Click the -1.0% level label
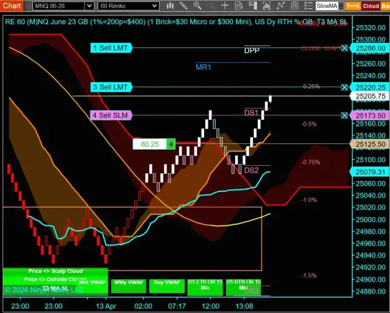 [309, 200]
